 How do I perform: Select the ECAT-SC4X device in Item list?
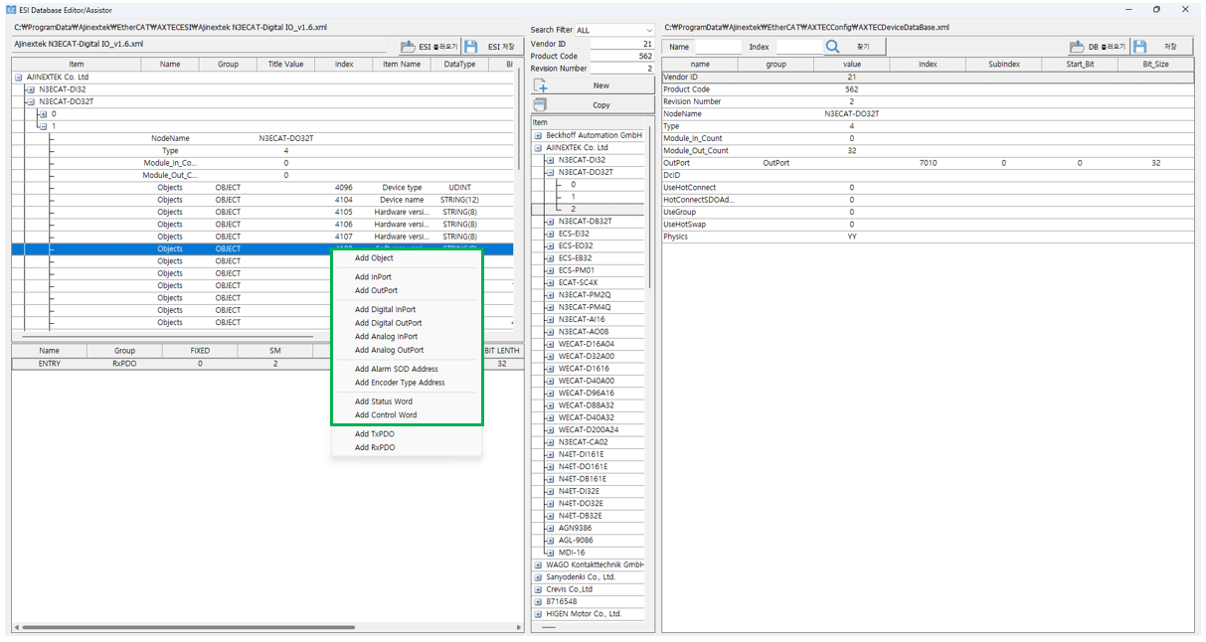click(579, 282)
